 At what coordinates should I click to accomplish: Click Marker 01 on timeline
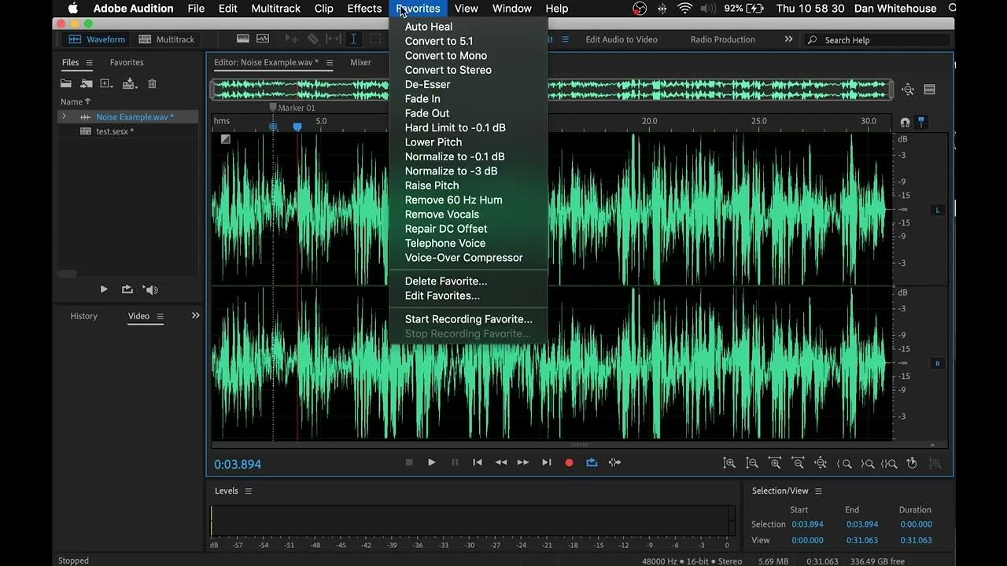[x=292, y=108]
